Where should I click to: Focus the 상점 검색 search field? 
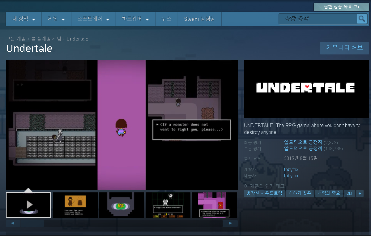318,19
